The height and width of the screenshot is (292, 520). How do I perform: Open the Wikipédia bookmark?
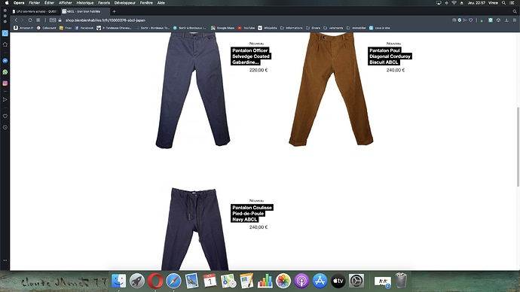268,28
